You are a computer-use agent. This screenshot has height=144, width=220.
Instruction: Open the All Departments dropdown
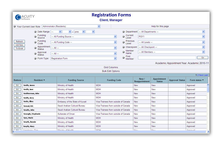pyautogui.click(x=171, y=32)
